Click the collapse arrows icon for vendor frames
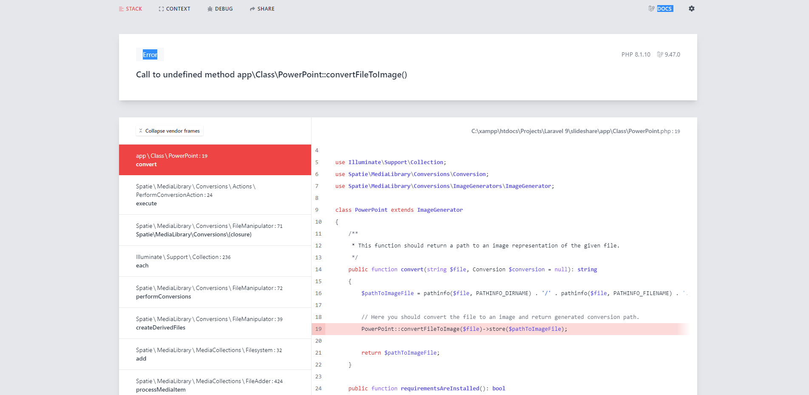 pos(141,131)
